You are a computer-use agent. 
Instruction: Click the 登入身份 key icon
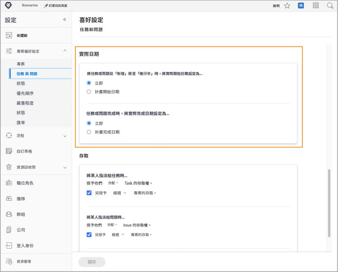[9, 245]
